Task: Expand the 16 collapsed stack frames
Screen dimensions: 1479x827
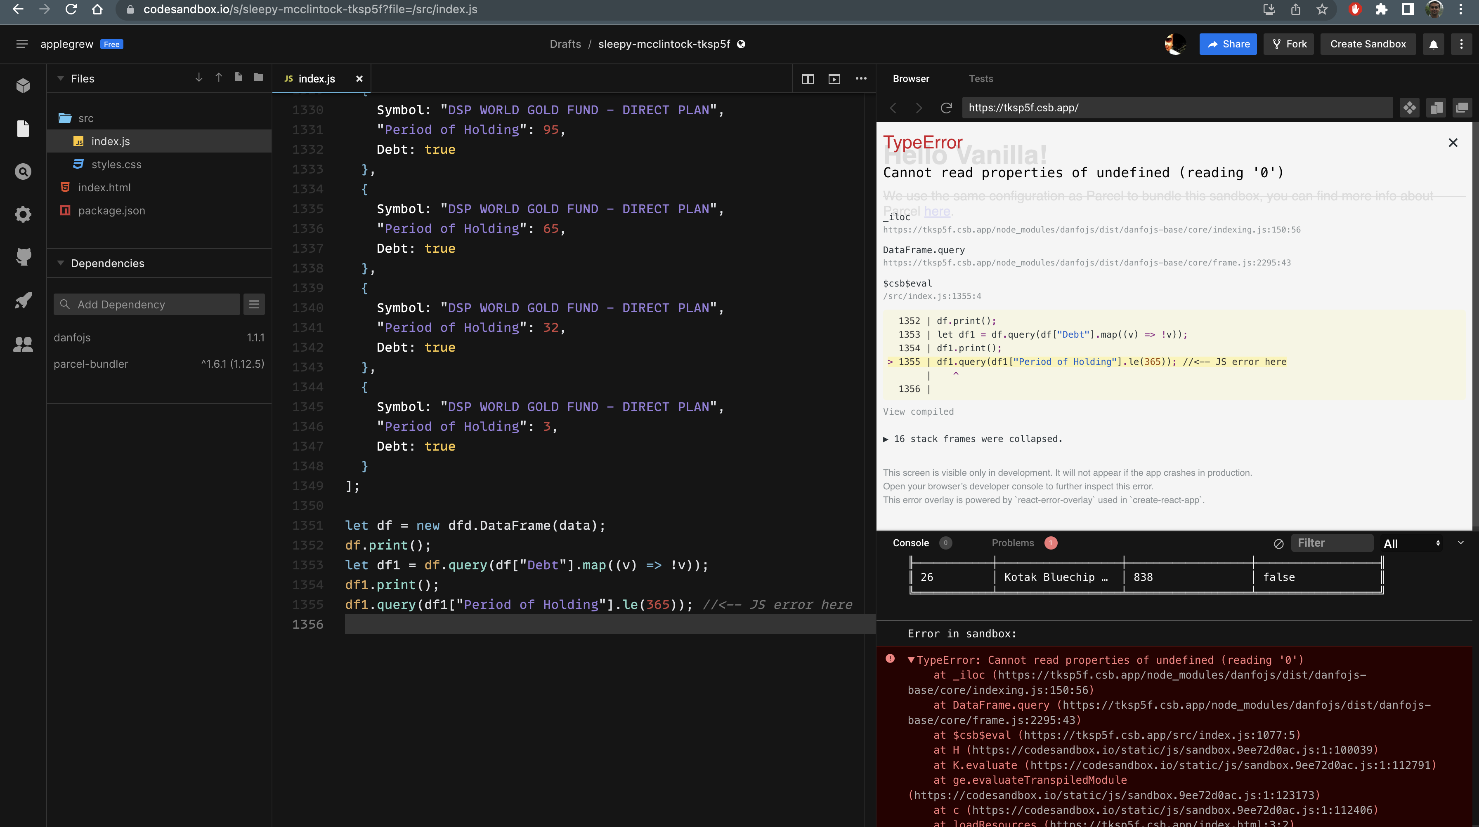Action: coord(973,439)
